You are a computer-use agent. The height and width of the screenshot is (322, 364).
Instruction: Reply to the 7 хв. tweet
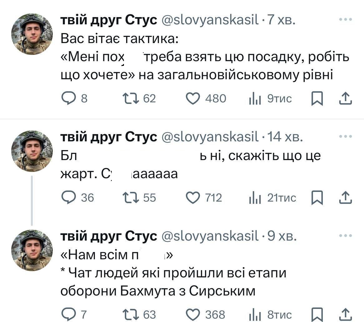click(x=67, y=99)
